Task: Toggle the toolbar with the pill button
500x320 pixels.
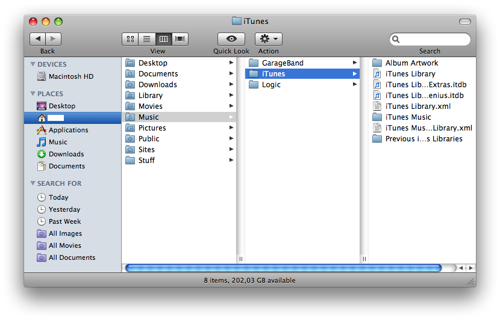Action: click(x=465, y=21)
